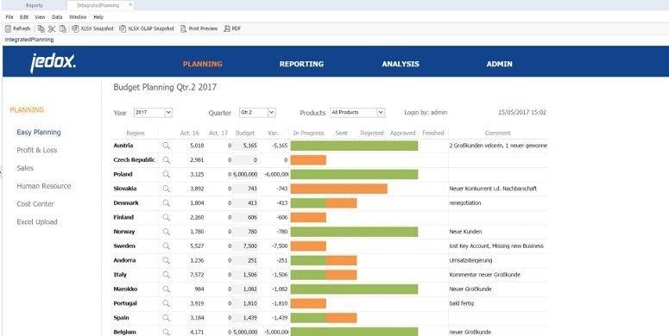
Task: Close the IntegratedPlanning tab
Action: tap(130, 5)
